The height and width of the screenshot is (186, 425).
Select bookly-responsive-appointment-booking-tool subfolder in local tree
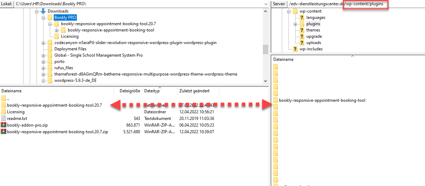coord(111,30)
